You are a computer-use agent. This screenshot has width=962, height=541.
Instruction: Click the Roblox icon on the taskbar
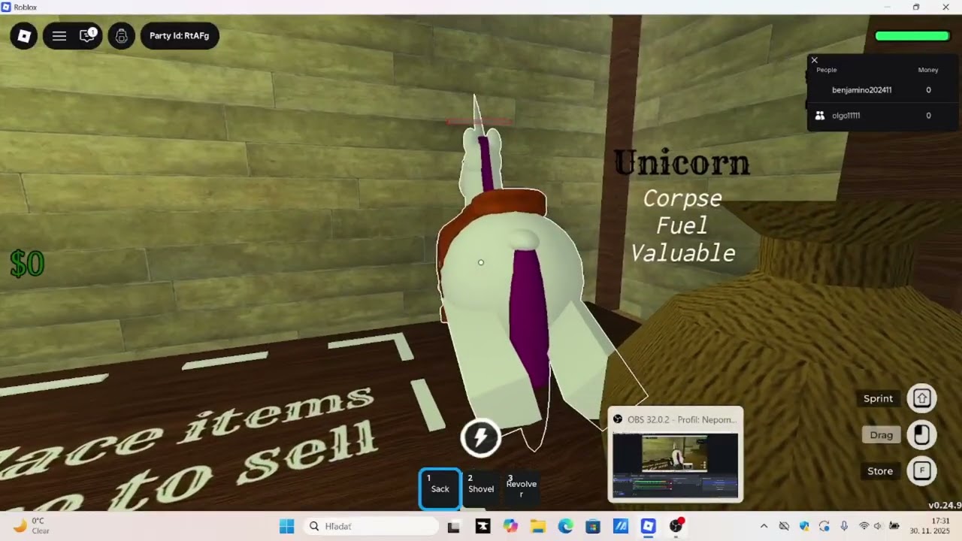point(649,526)
